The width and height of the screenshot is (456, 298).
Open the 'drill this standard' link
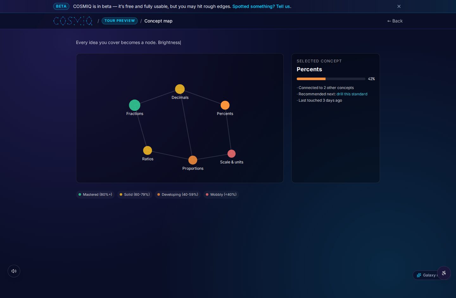pos(352,94)
